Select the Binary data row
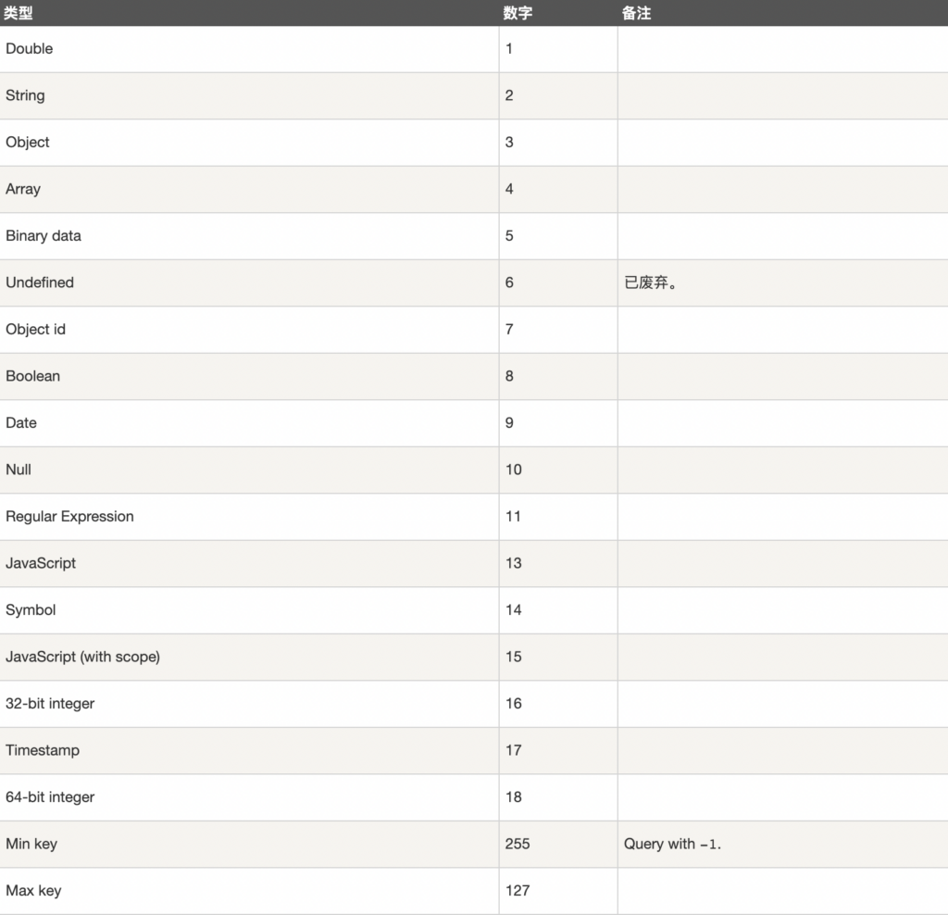The width and height of the screenshot is (948, 915). pos(474,236)
